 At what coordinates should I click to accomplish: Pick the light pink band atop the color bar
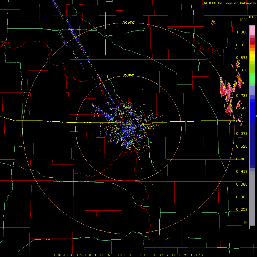[252, 31]
